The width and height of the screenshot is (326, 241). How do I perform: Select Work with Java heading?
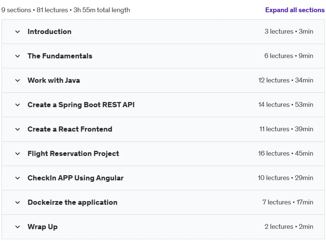(x=54, y=80)
